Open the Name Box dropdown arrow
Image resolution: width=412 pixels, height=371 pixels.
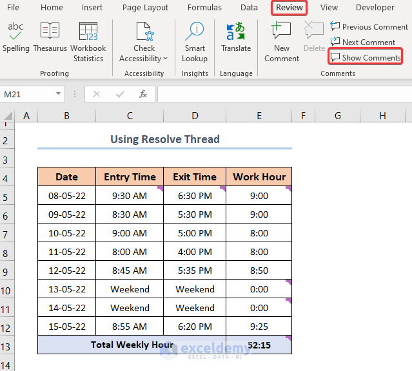59,94
